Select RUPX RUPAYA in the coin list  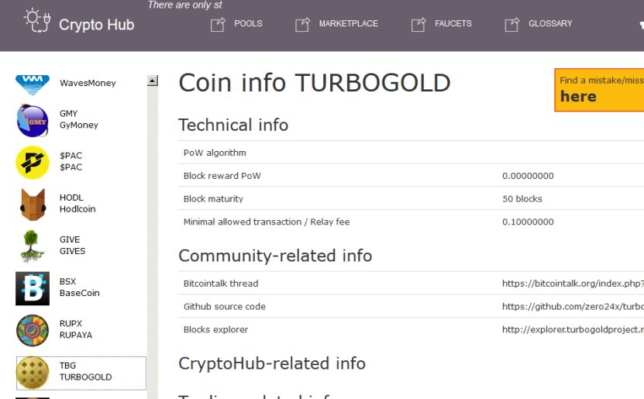[x=76, y=329]
